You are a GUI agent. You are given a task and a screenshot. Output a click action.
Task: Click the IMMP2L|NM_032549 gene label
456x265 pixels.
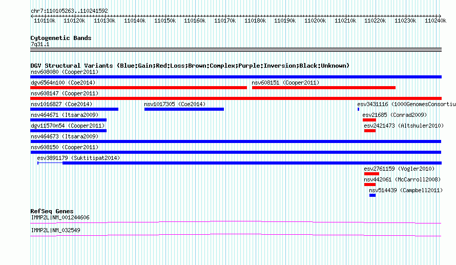[55, 230]
